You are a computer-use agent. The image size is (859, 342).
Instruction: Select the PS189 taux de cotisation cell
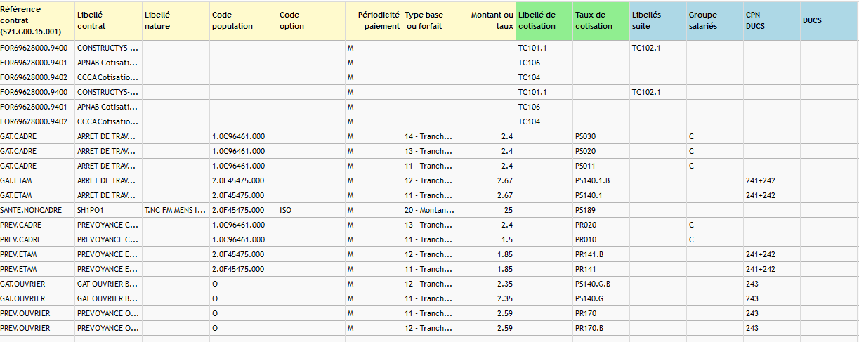click(601, 210)
